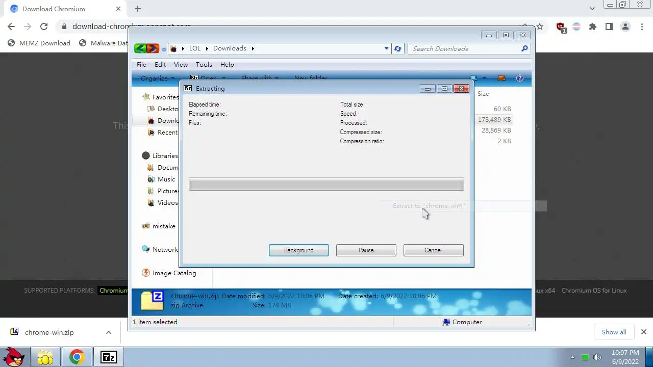653x367 pixels.
Task: Click 7z icon in Extracting title bar
Action: pyautogui.click(x=188, y=88)
